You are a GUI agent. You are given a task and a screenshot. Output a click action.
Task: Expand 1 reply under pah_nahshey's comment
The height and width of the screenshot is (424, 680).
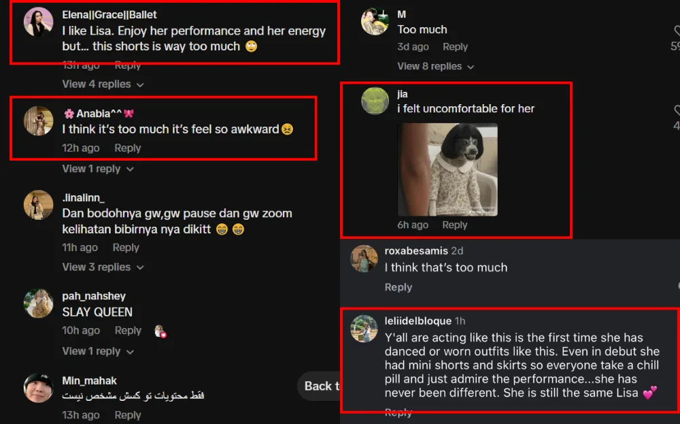(98, 351)
